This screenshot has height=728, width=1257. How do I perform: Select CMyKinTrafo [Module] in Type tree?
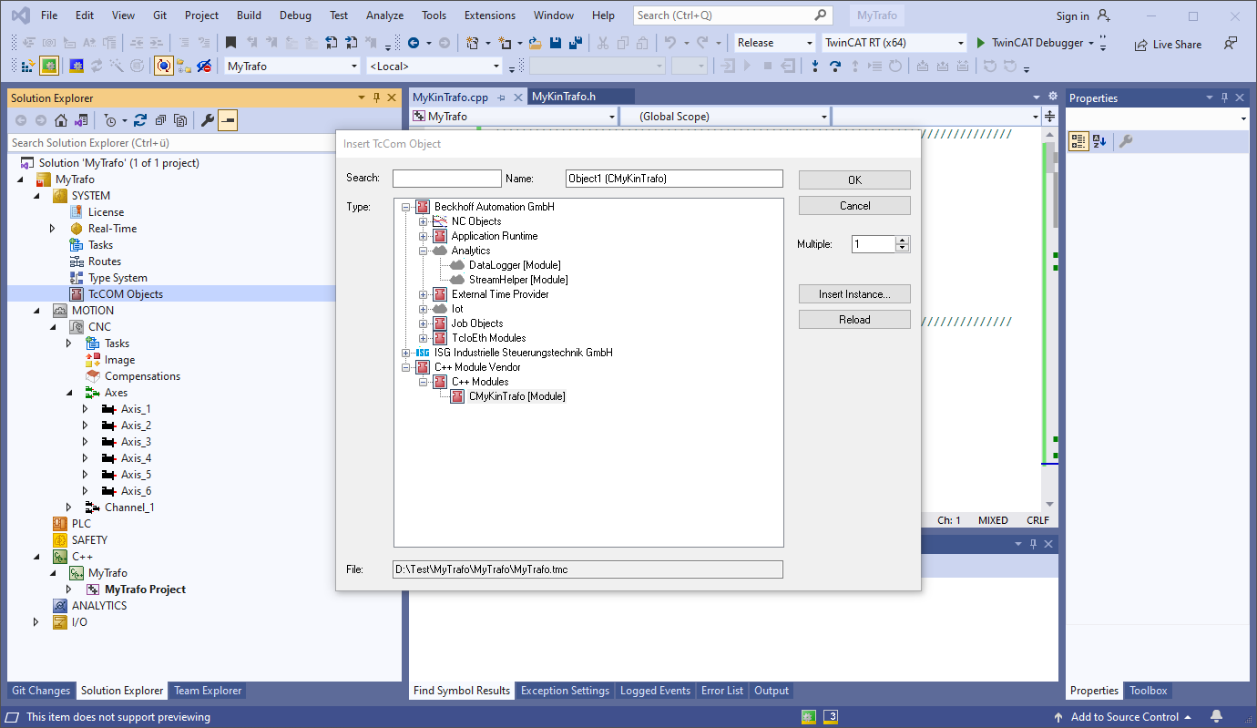(x=516, y=396)
